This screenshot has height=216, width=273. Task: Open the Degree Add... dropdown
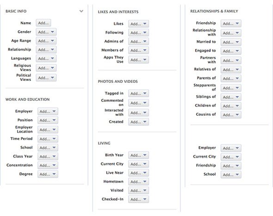pos(48,174)
